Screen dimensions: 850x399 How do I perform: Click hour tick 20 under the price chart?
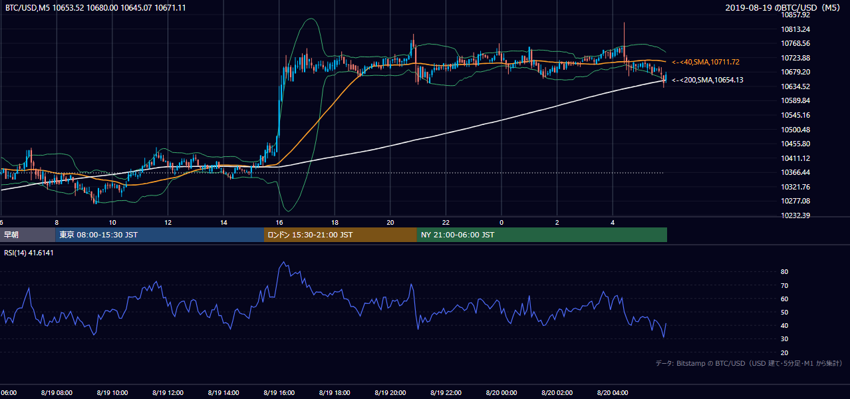(x=390, y=222)
